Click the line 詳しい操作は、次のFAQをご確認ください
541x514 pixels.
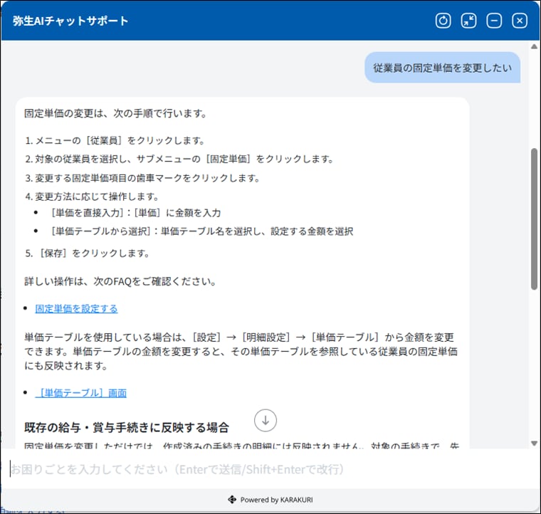(120, 281)
